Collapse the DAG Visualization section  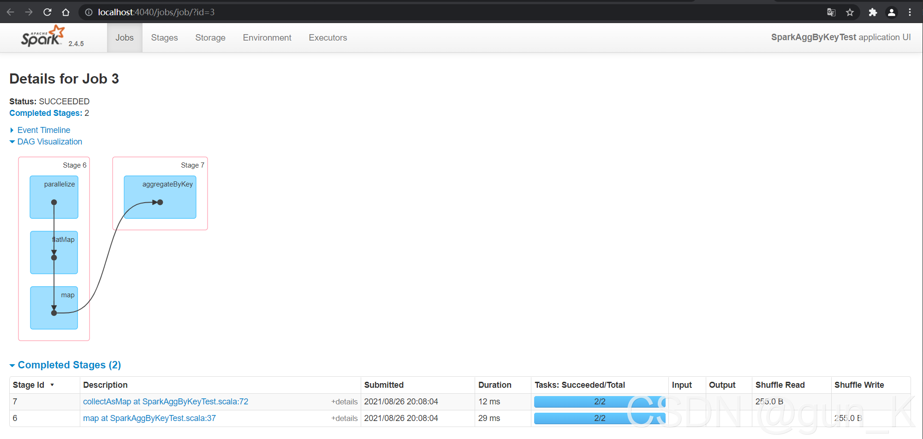46,142
